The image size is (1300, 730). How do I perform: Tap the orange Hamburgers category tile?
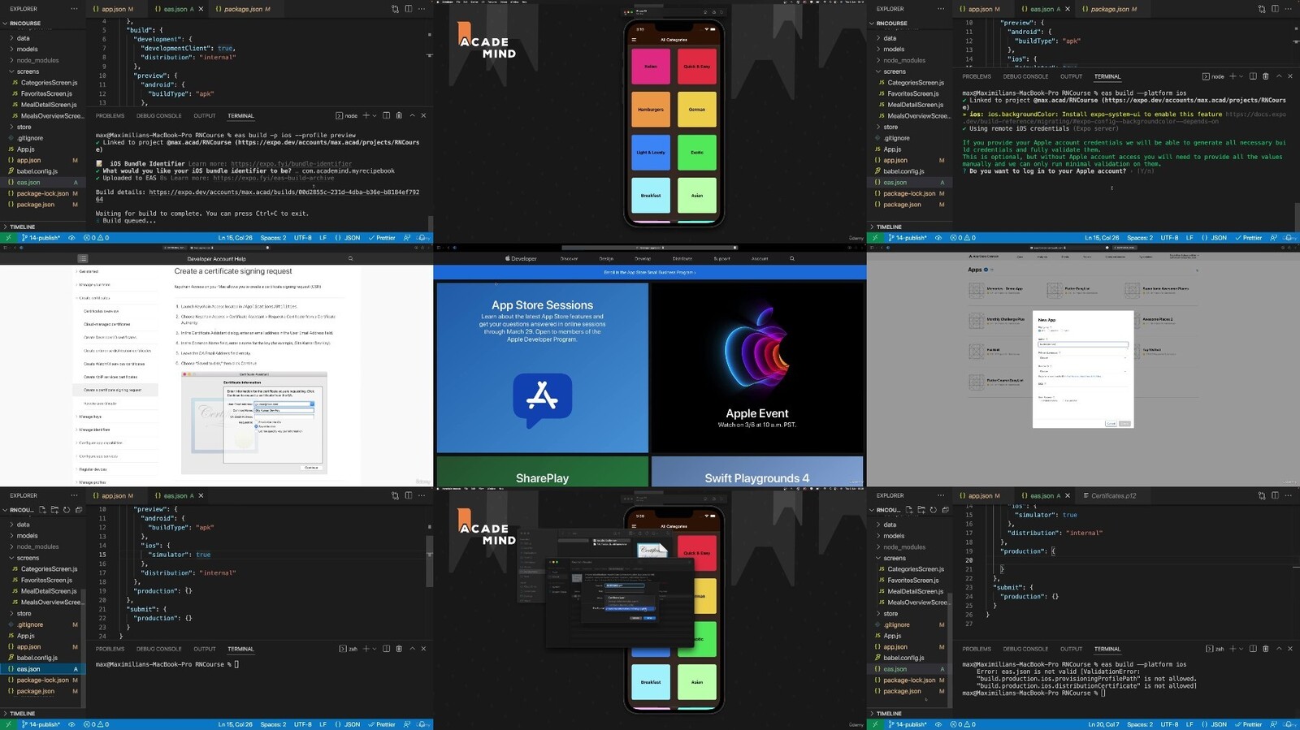click(651, 110)
